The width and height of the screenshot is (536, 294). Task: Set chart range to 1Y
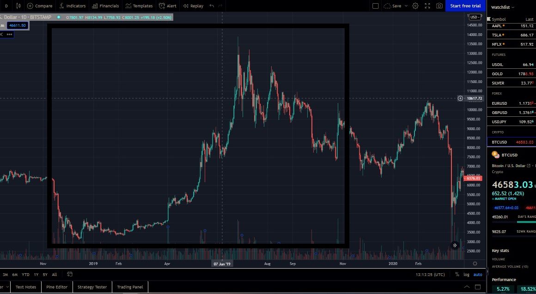click(36, 275)
